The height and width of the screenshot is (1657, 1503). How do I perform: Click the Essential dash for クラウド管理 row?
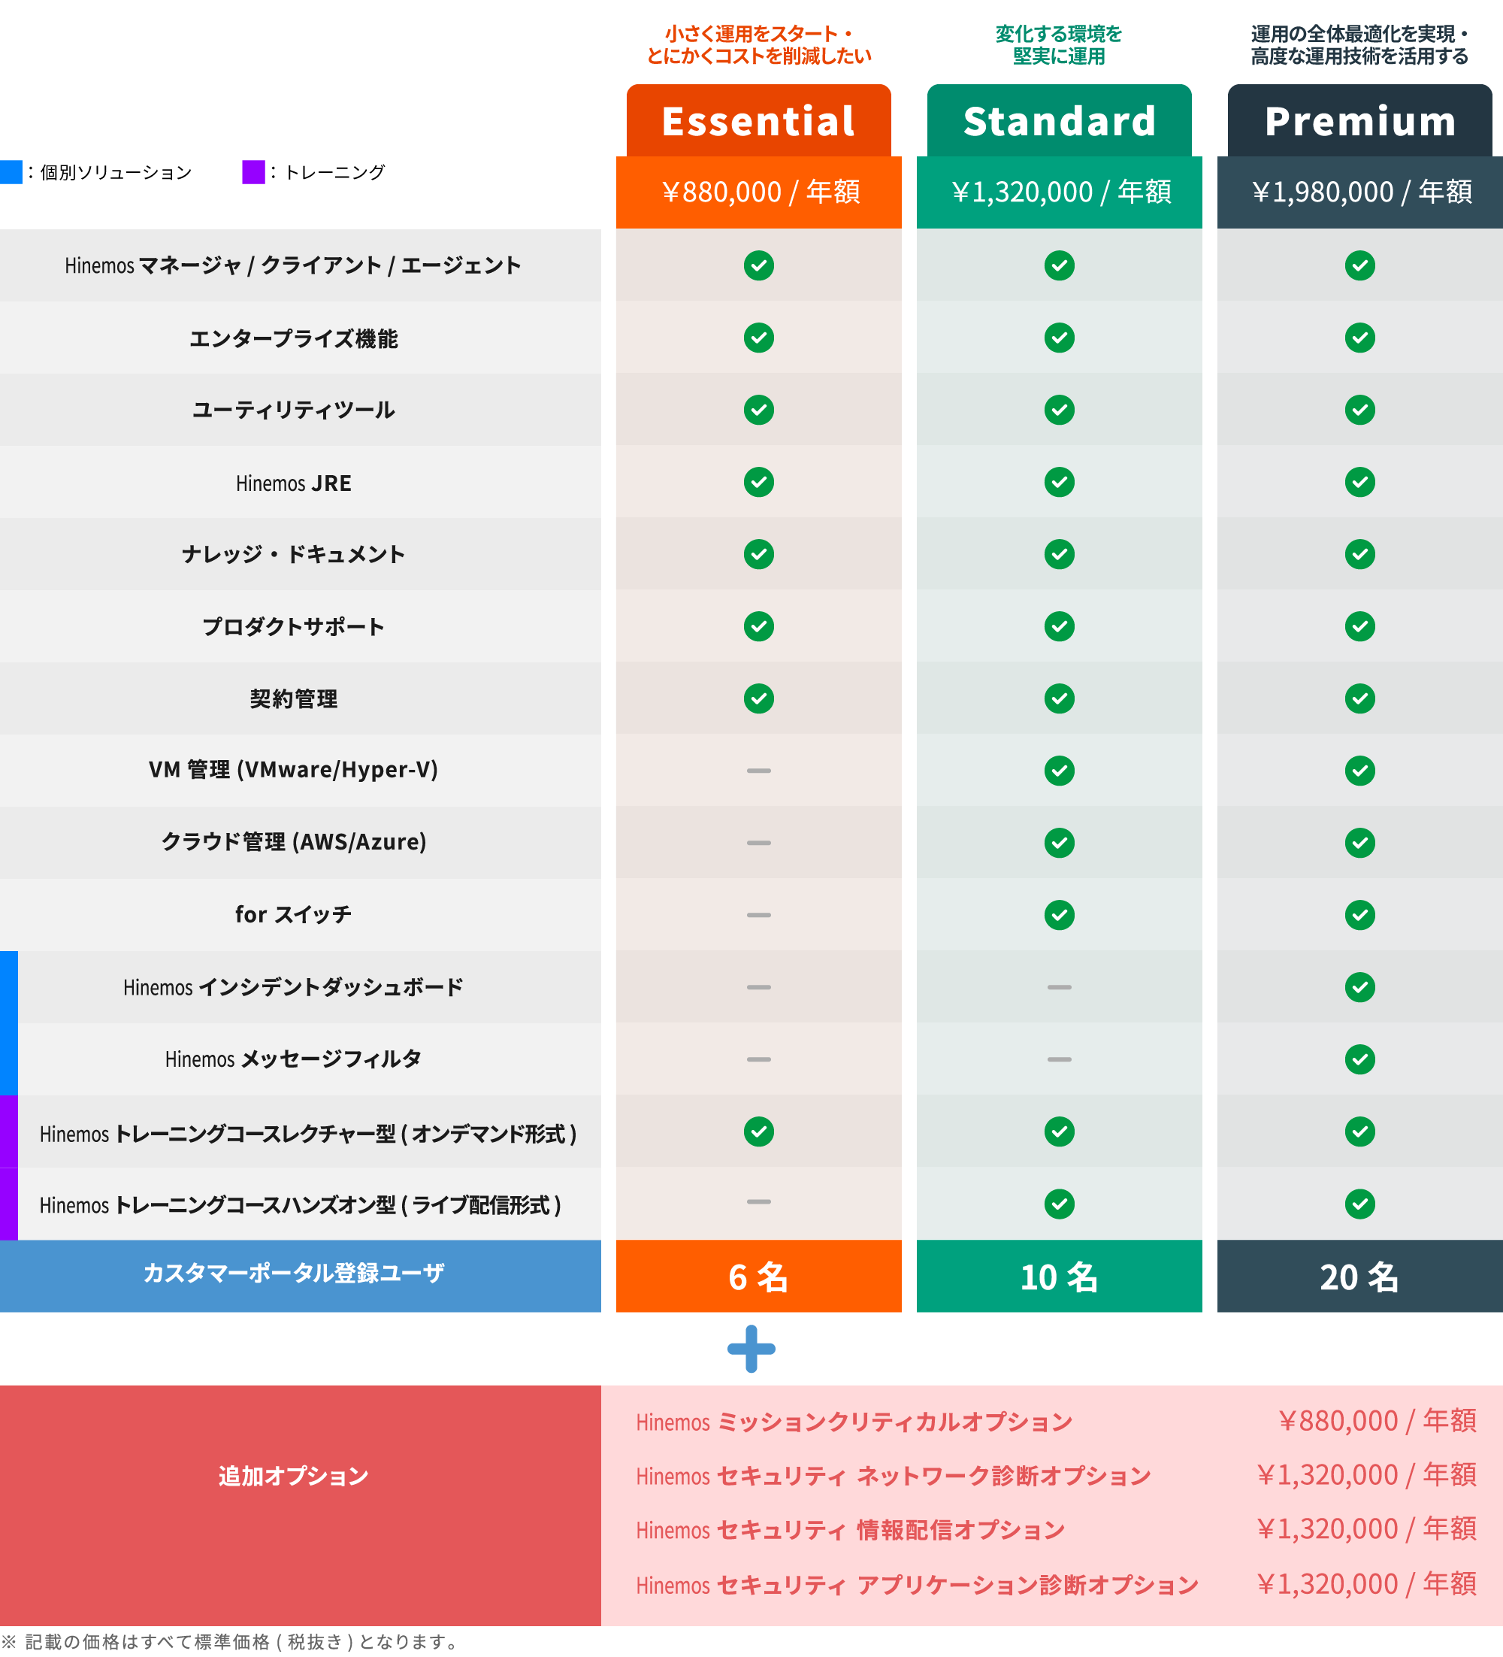(x=758, y=843)
